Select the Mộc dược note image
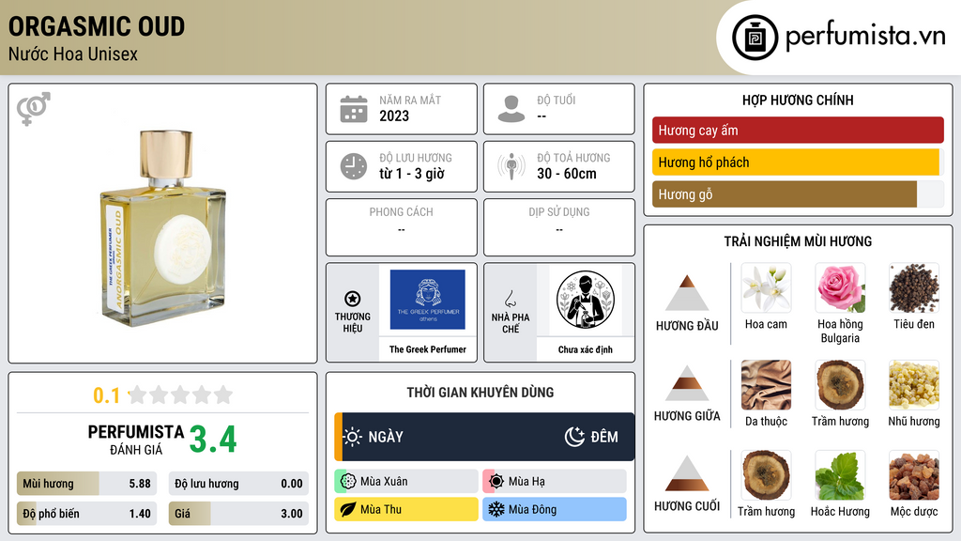 coord(914,475)
